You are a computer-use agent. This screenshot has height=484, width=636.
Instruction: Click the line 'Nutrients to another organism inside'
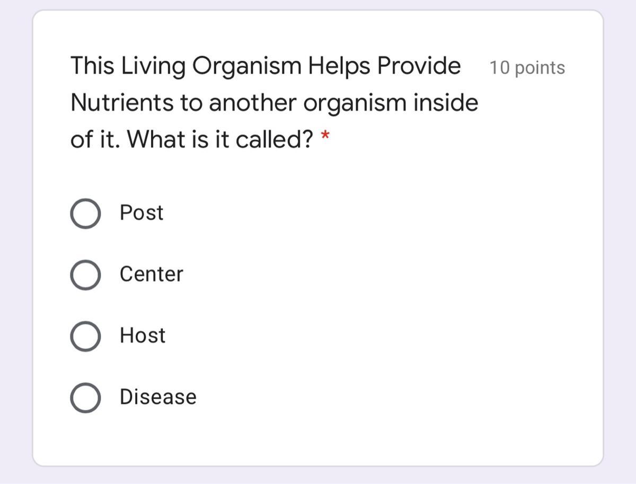274,103
